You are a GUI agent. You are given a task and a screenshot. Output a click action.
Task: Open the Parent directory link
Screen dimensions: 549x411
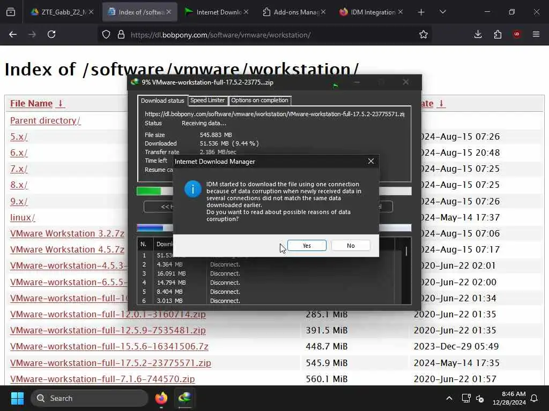pos(45,120)
